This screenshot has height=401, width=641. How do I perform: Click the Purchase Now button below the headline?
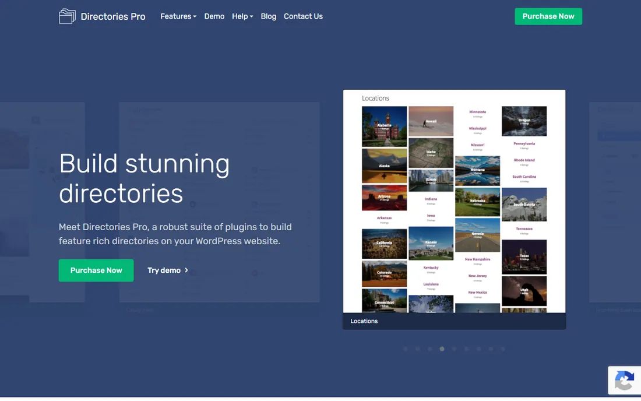[96, 270]
